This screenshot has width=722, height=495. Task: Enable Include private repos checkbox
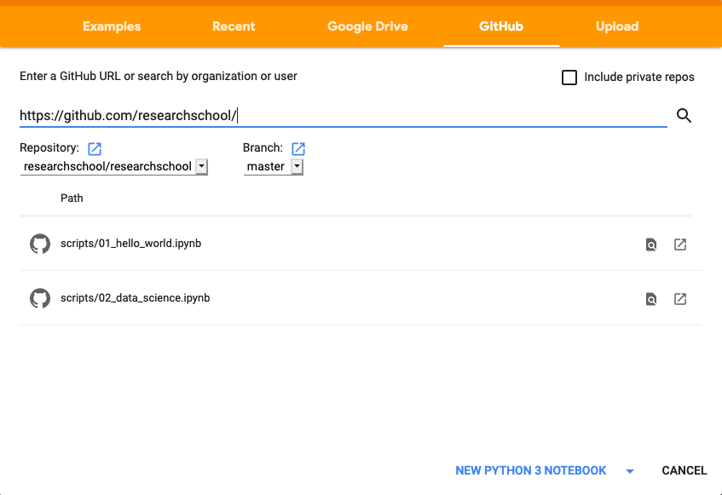[x=569, y=78]
